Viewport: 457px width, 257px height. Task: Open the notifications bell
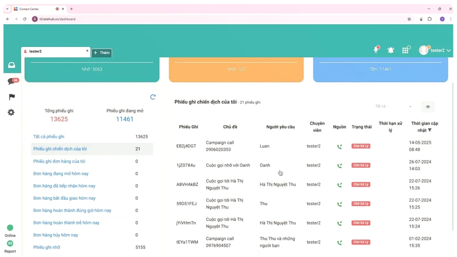[x=391, y=50]
